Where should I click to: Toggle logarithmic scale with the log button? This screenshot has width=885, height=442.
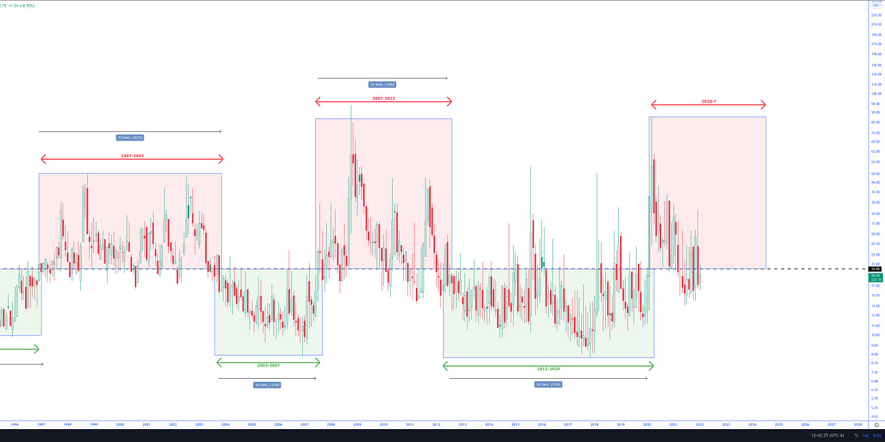coord(866,435)
